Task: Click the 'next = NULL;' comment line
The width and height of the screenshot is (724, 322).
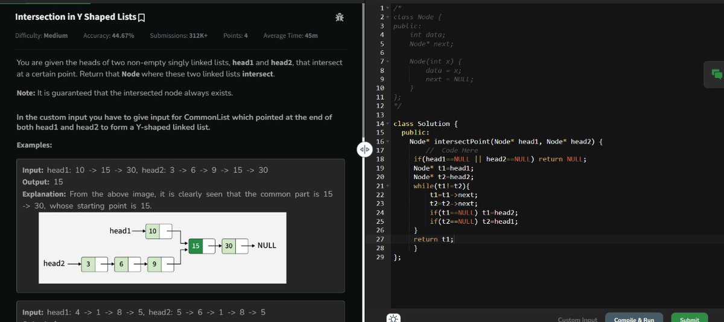Action: tap(449, 79)
